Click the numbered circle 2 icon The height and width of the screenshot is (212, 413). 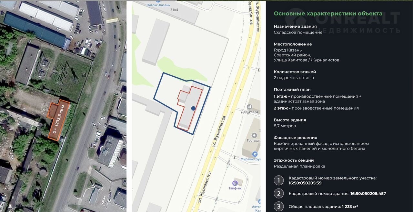click(279, 194)
